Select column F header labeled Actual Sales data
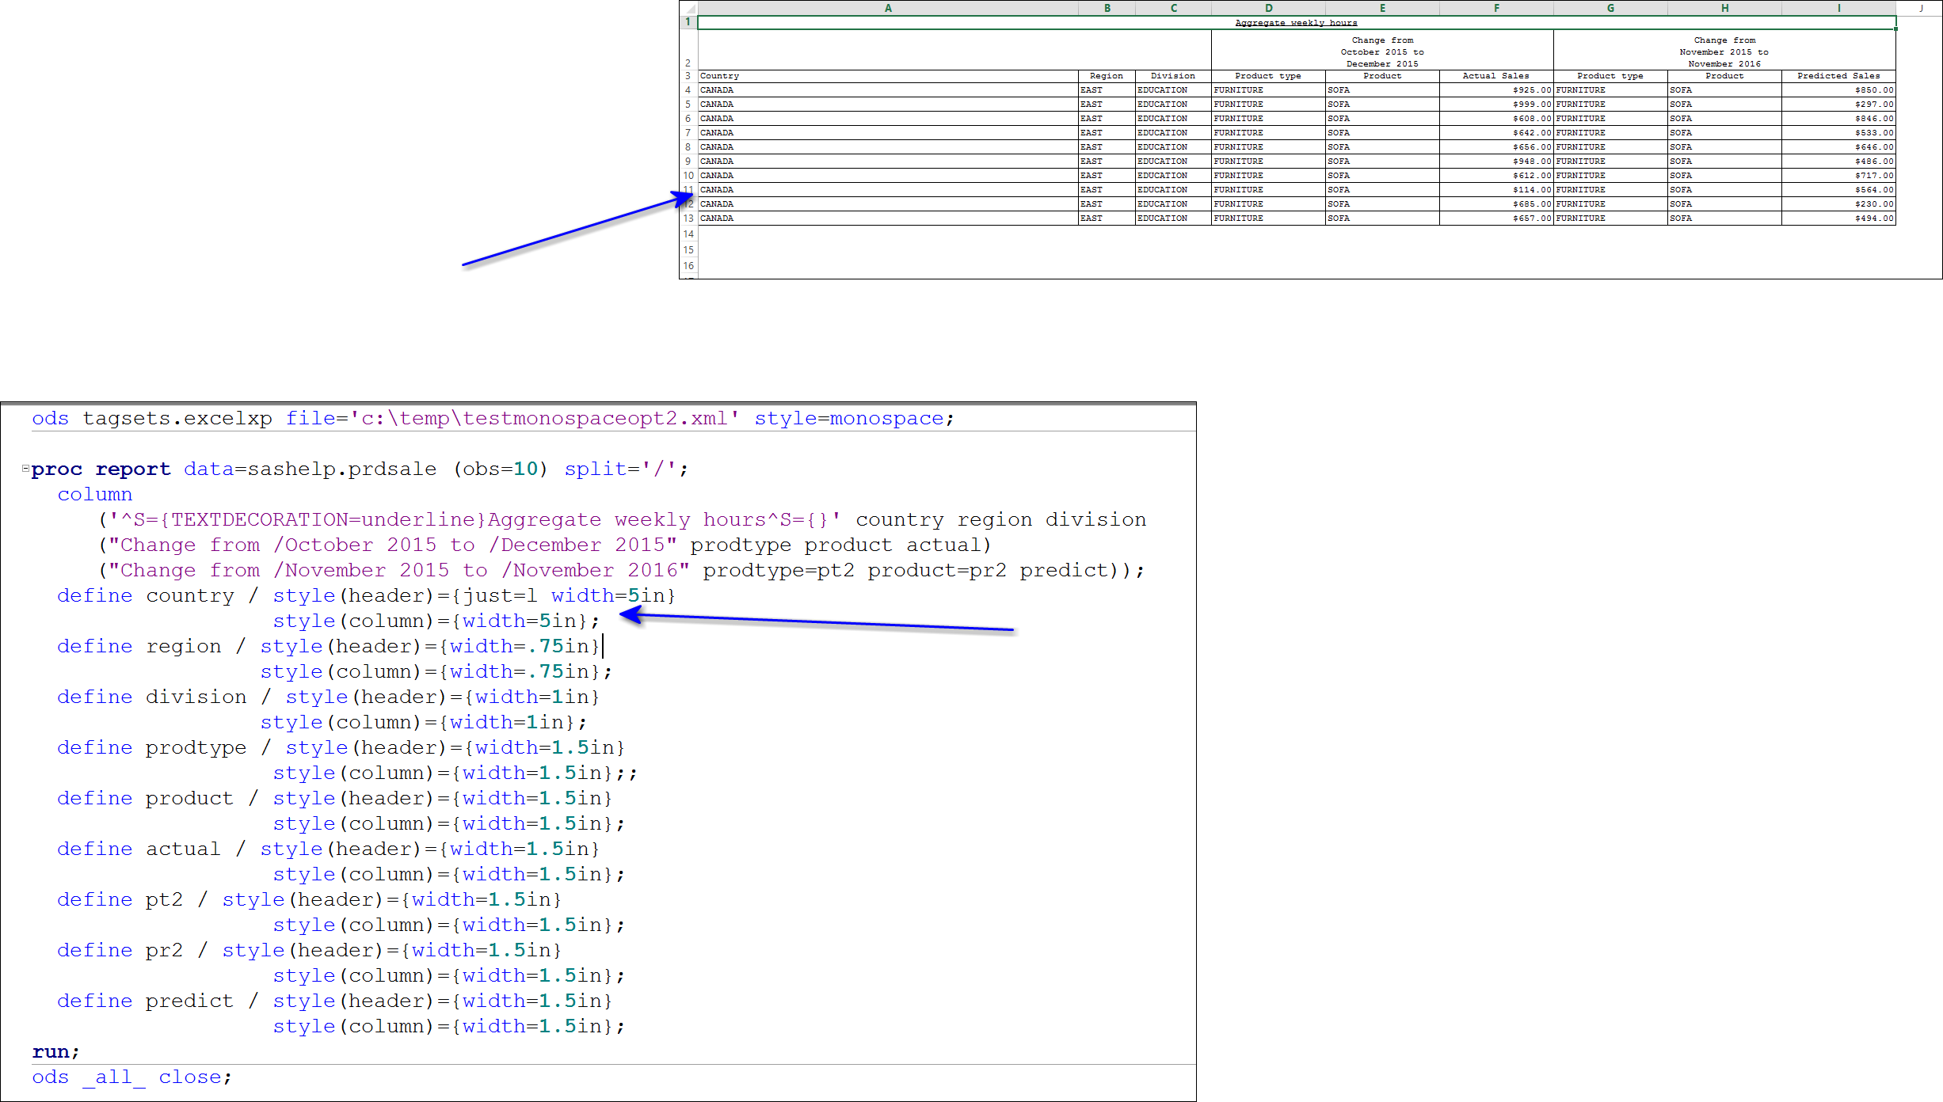 1495,9
